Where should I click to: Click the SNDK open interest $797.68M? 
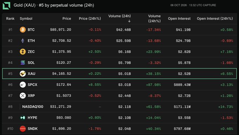(x=182, y=129)
